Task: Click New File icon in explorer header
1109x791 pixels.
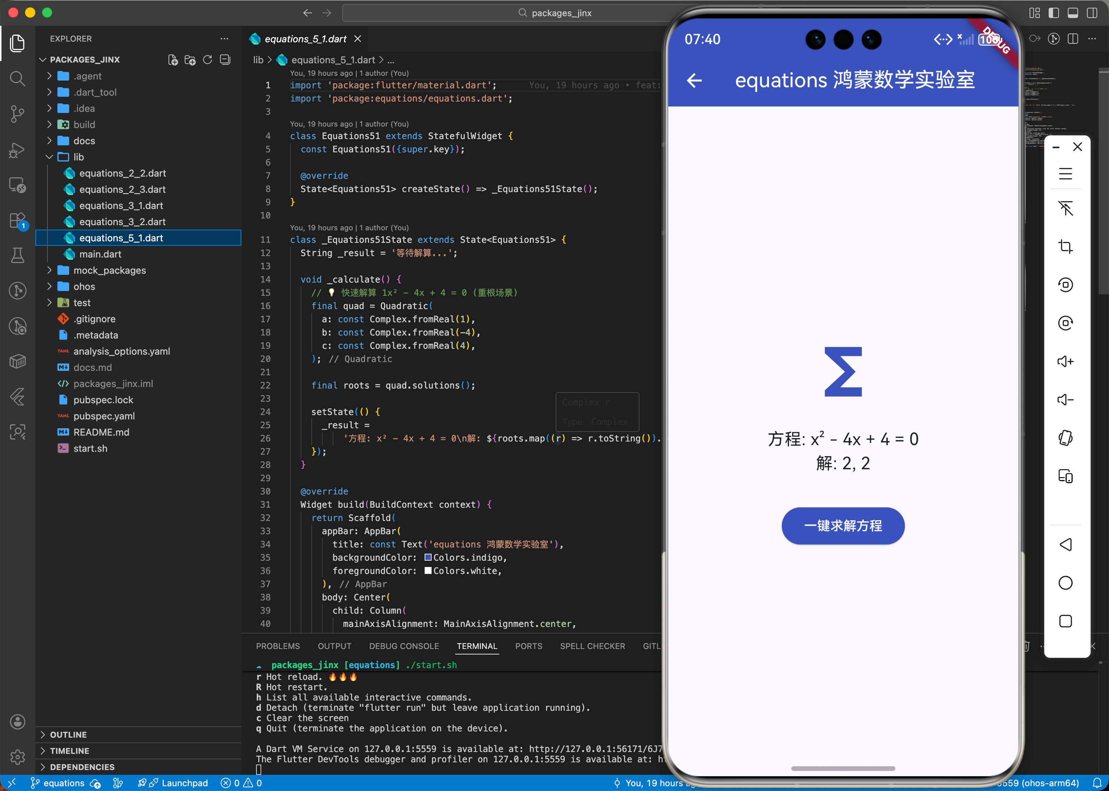Action: tap(173, 60)
